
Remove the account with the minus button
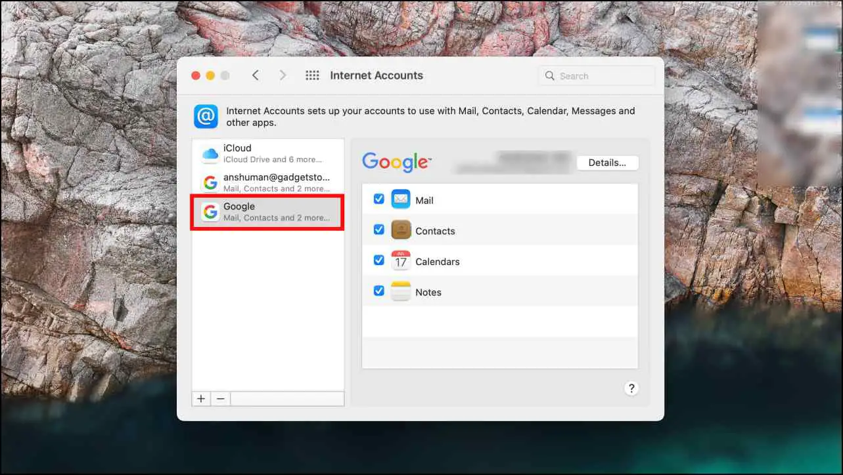tap(221, 398)
